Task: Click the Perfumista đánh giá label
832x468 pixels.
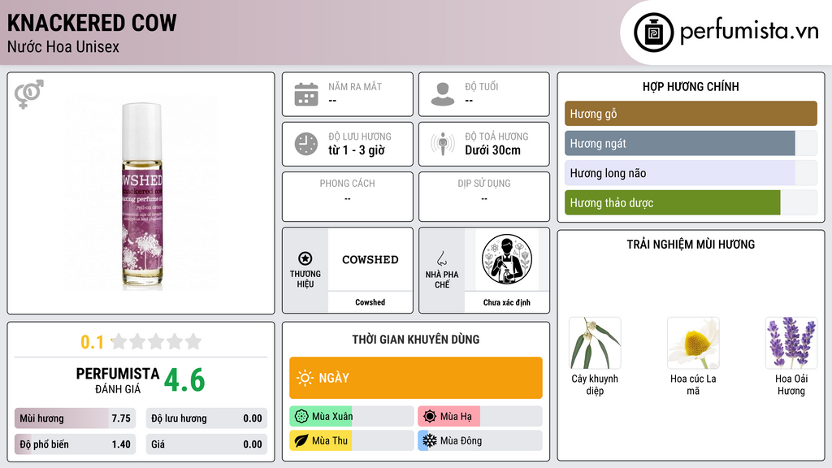Action: click(118, 380)
